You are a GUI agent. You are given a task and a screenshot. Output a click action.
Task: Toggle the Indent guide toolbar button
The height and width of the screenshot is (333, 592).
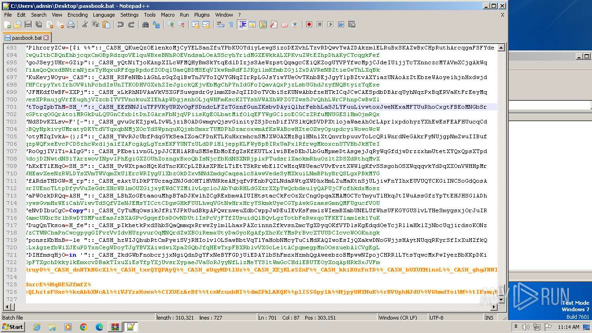[x=242, y=25]
